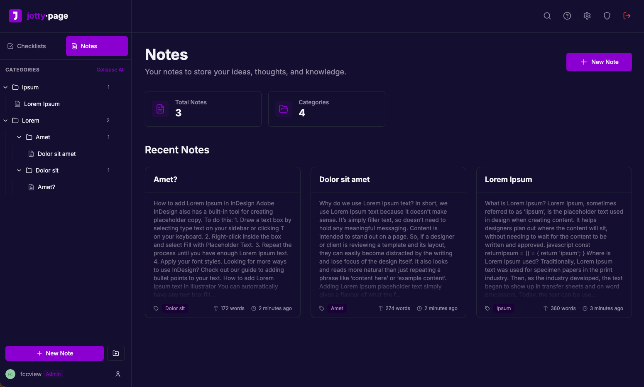The image size is (644, 387).
Task: Open the Lorem Ipsum note in sidebar tree
Action: (42, 104)
